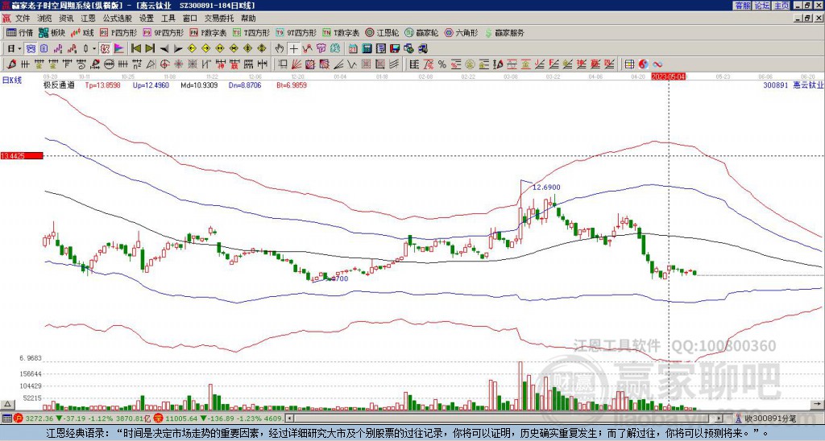Click the 收300891分笔 status entry

click(766, 418)
